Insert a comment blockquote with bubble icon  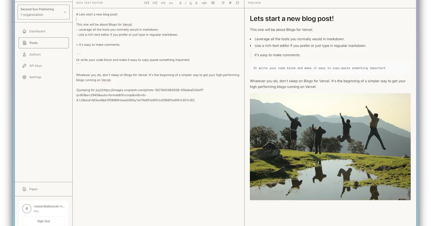237,3
